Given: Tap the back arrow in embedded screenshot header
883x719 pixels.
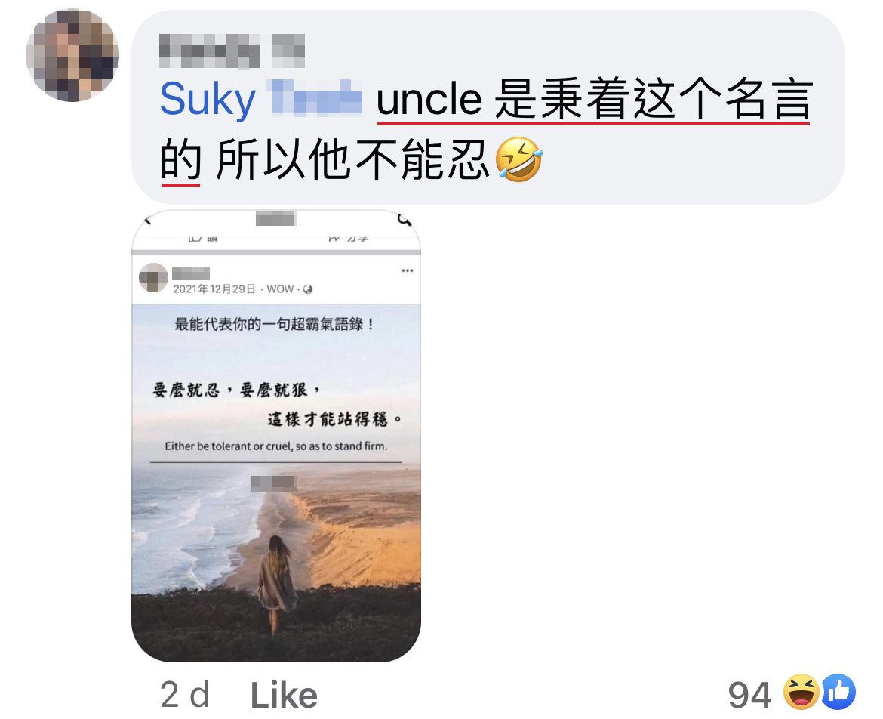Looking at the screenshot, I should tap(148, 221).
